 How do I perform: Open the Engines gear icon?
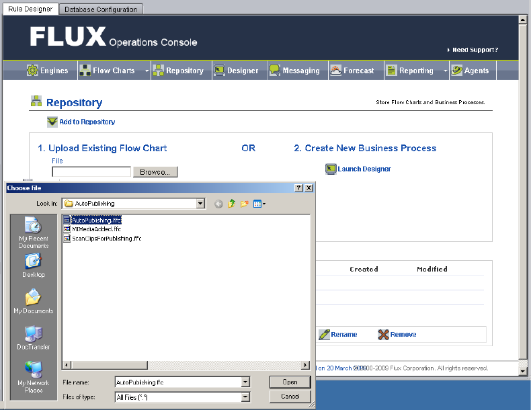[x=32, y=71]
